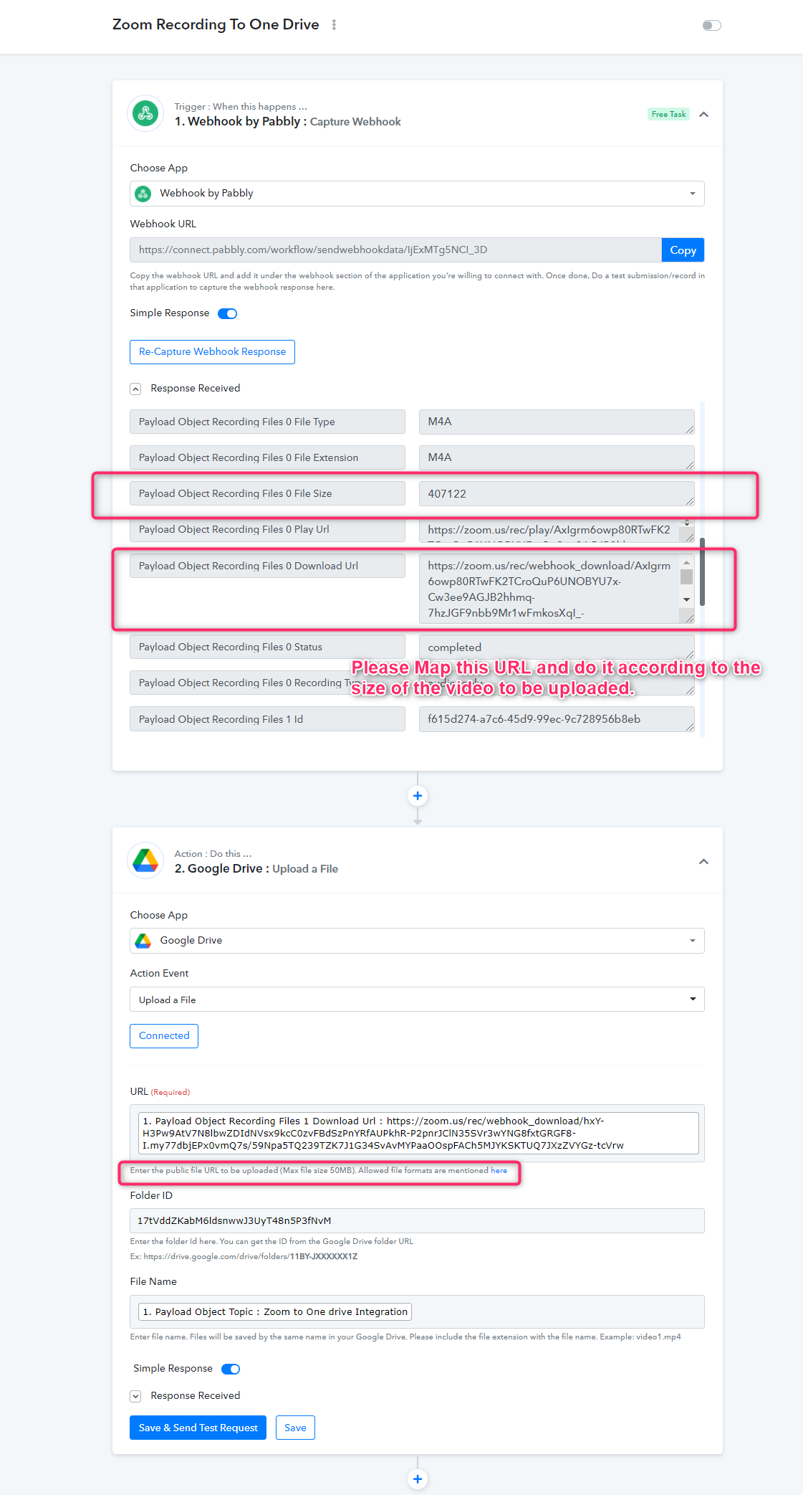Click the Webhook by Pabbly step icon
Image resolution: width=803 pixels, height=1495 pixels.
pos(145,113)
